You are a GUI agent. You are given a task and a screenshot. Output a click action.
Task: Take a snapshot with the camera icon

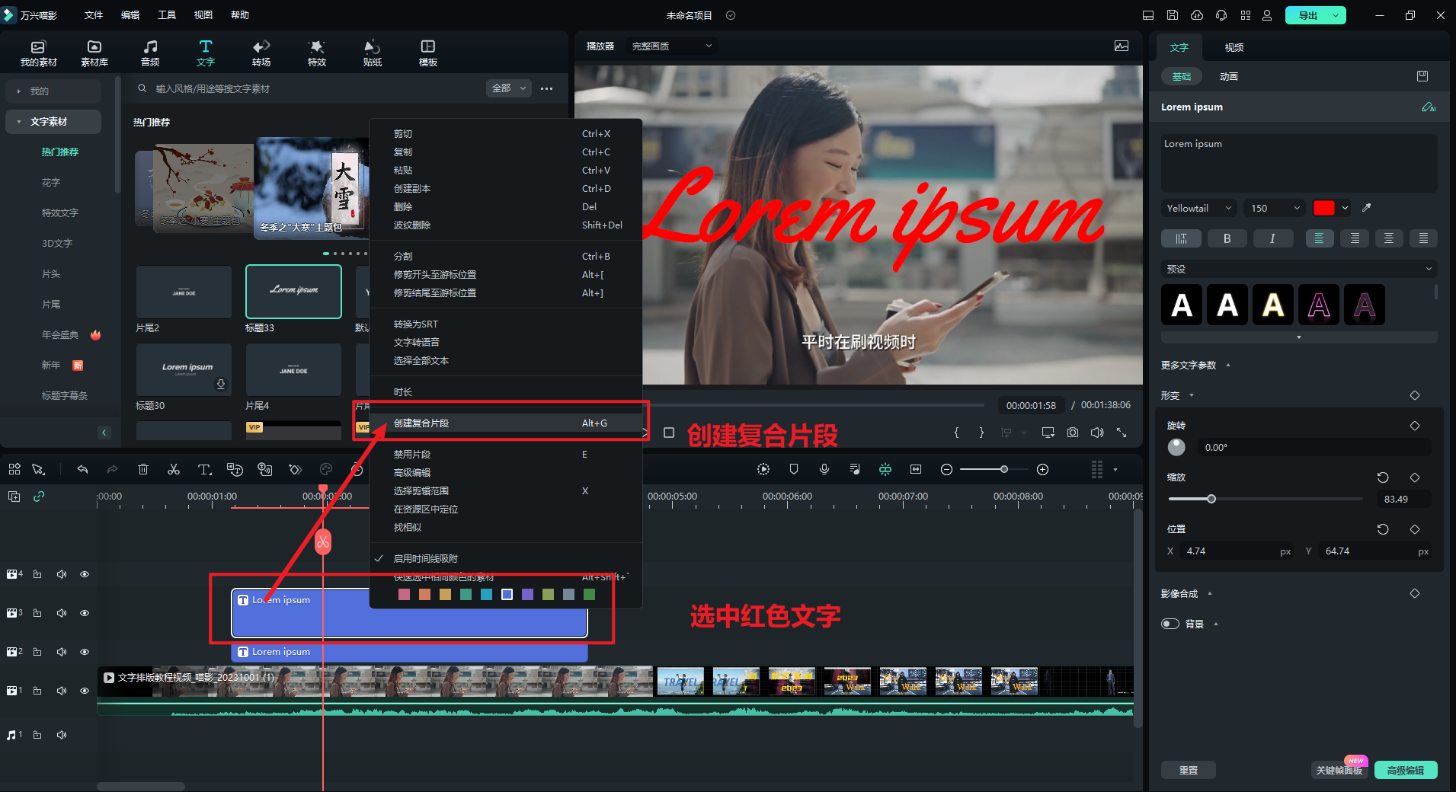pos(1073,433)
